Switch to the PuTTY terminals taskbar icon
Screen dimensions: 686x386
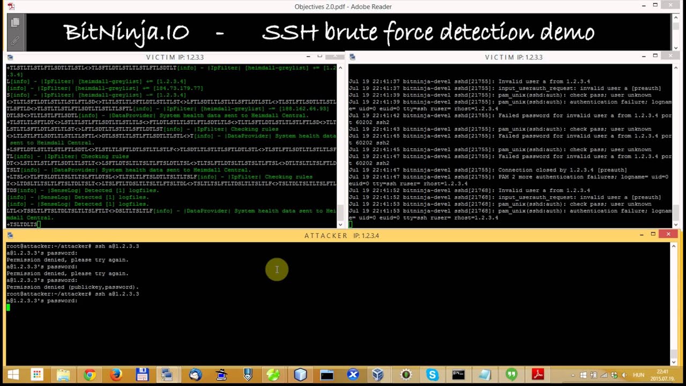168,375
